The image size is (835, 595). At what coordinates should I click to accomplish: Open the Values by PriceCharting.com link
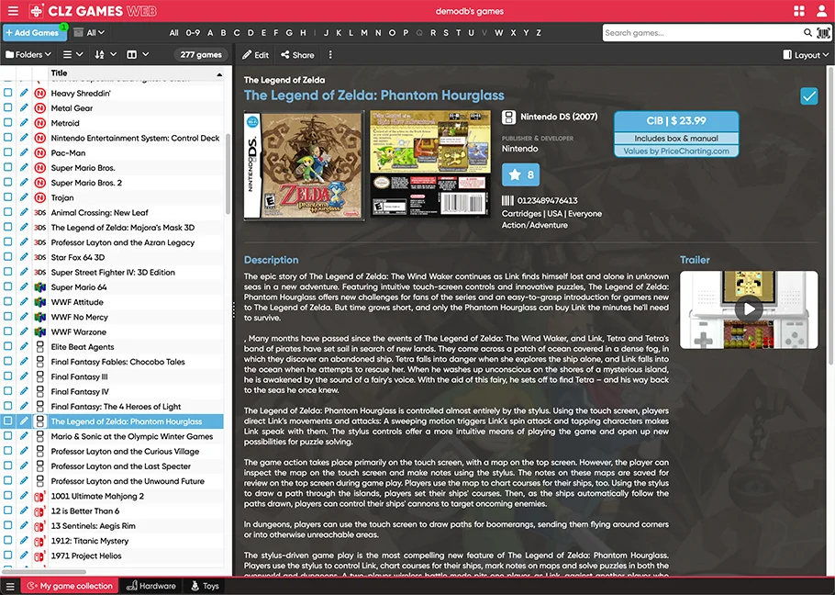[676, 152]
